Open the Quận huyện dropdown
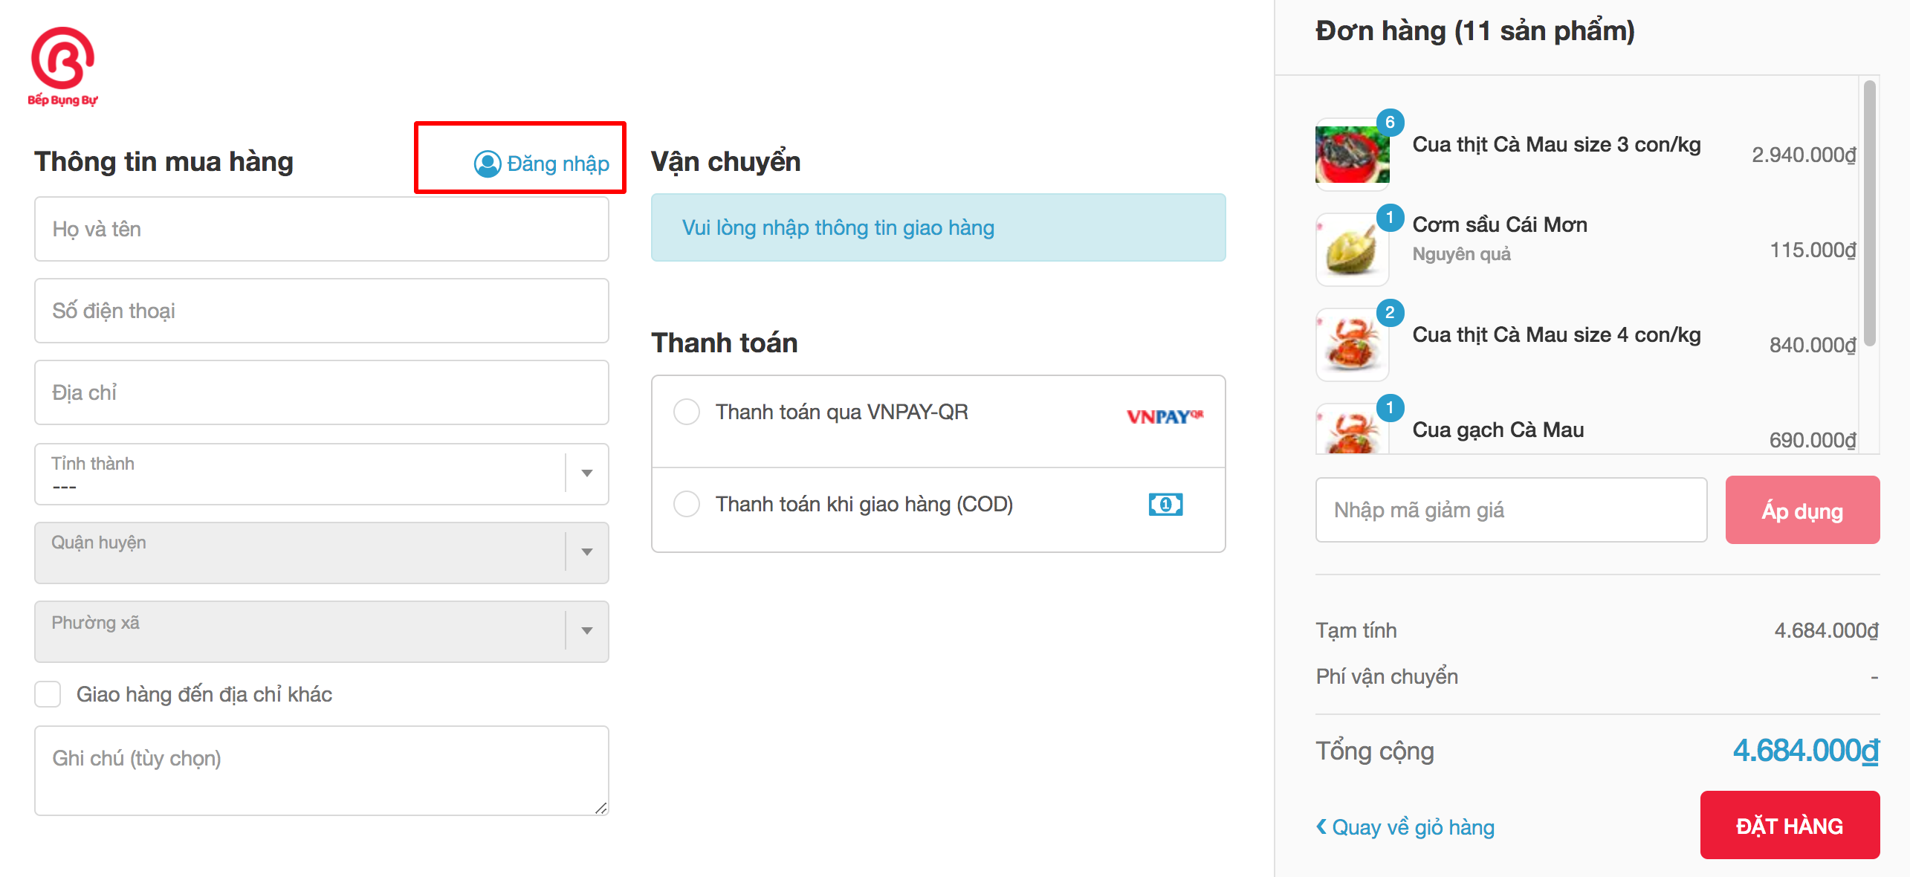The image size is (1910, 877). tap(322, 553)
